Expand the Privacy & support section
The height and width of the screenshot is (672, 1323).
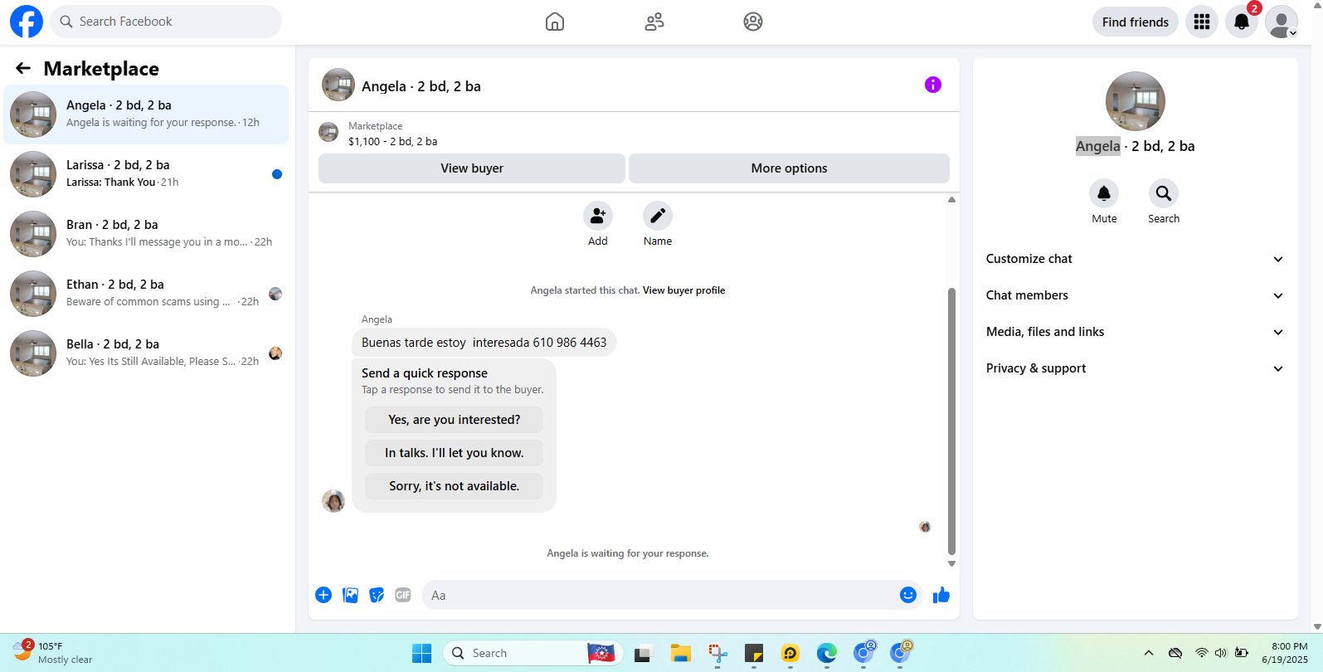1136,368
